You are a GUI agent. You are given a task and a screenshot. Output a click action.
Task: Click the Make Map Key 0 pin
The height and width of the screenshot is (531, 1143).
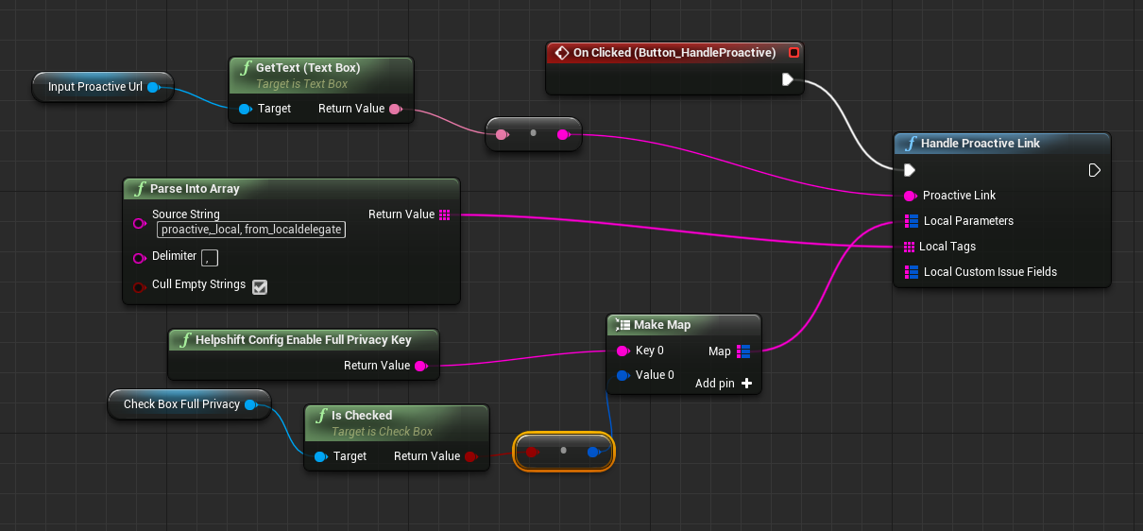click(x=623, y=351)
